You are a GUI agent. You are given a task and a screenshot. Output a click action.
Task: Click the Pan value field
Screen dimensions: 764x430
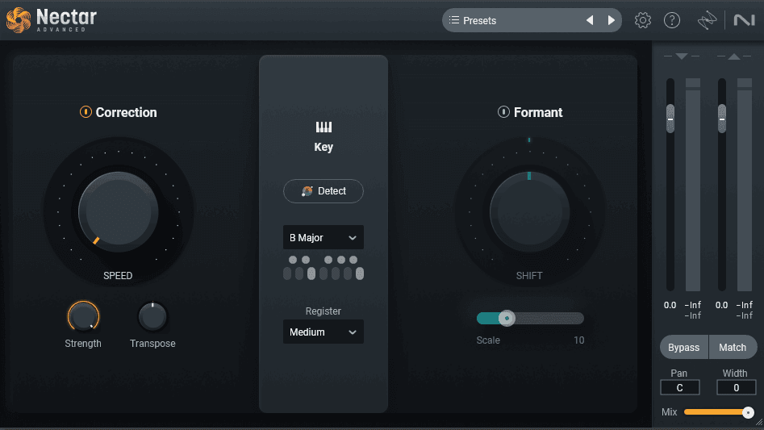coord(680,387)
